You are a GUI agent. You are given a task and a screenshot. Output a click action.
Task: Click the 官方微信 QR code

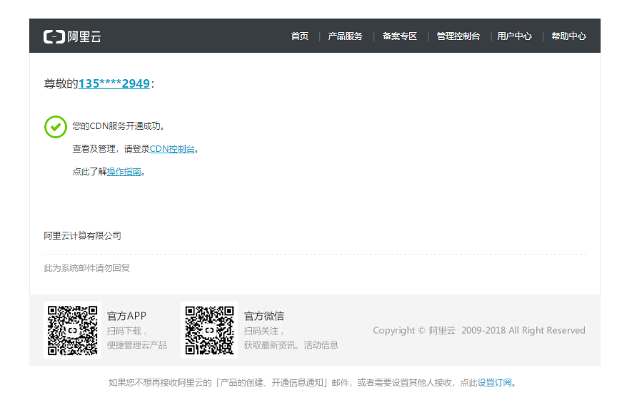(209, 330)
